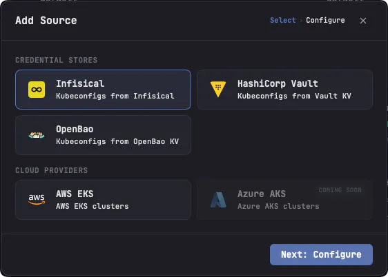Click 'Kubeconfigs from Infisical' description

click(115, 96)
